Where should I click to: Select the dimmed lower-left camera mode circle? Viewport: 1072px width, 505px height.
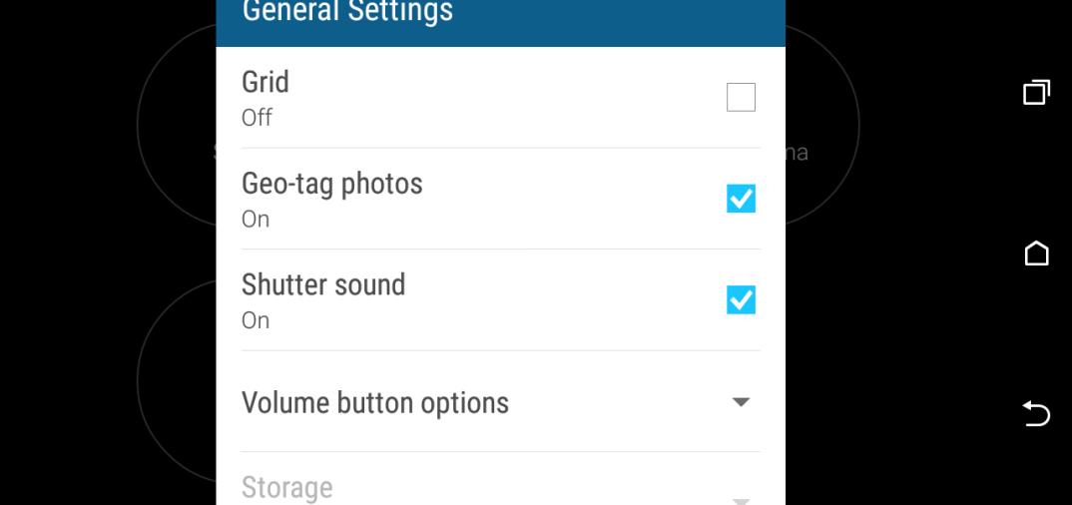(x=177, y=380)
